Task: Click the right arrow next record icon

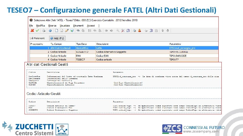Action: [x=111, y=30]
